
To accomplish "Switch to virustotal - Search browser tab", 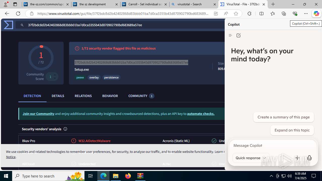I will (x=194, y=4).
